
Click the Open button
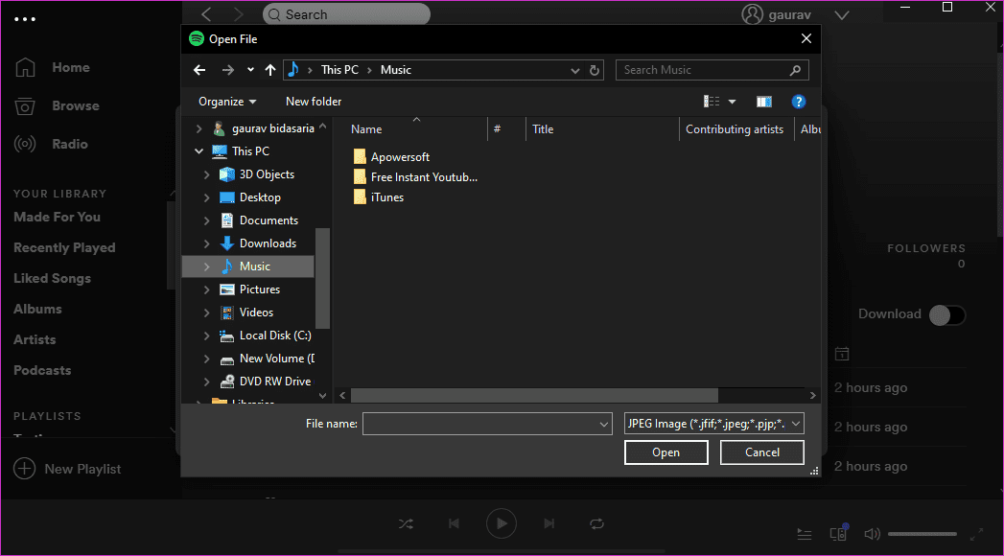(665, 452)
